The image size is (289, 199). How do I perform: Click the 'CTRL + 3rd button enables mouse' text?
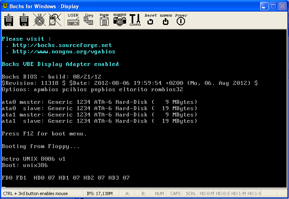point(36,193)
